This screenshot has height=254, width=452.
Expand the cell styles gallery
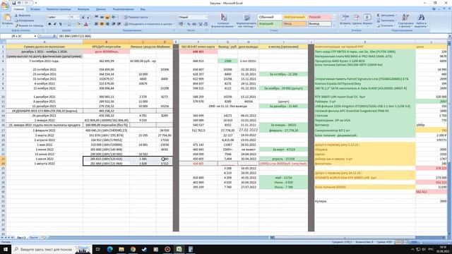click(x=334, y=25)
